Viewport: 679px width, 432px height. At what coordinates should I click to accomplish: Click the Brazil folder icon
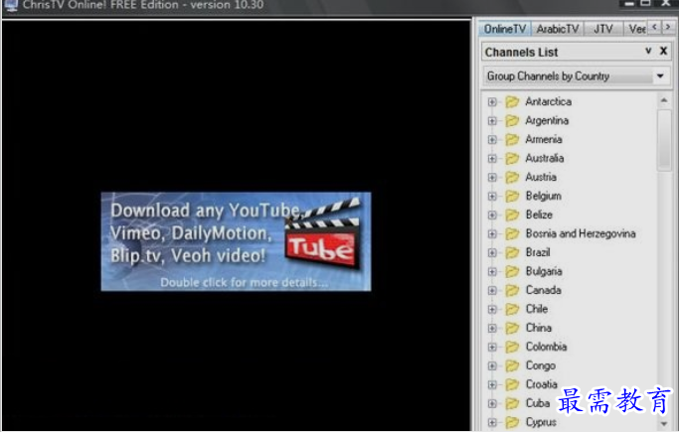click(x=512, y=252)
